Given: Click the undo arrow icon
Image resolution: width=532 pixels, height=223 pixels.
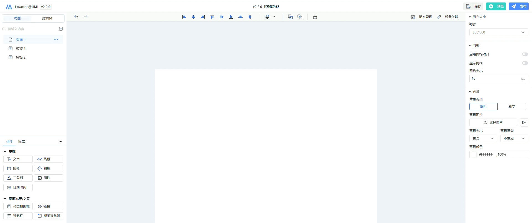Looking at the screenshot, I should point(76,17).
